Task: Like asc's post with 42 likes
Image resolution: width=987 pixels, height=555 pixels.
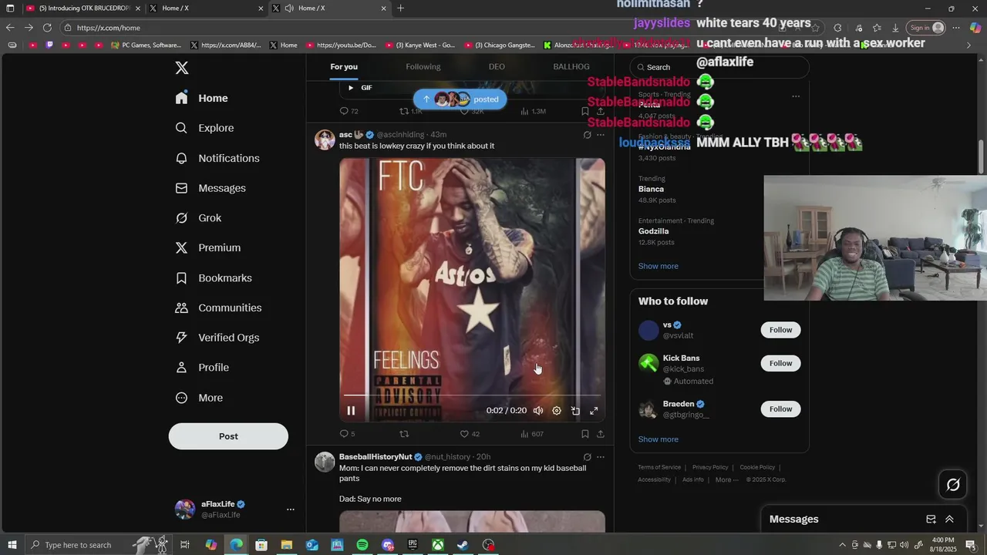Action: click(x=470, y=434)
